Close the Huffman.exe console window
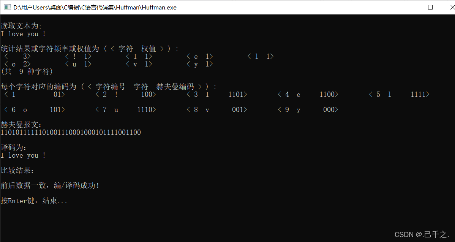455x242 pixels. [x=452, y=7]
